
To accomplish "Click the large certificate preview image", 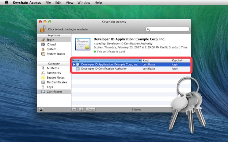I will 83,44.
